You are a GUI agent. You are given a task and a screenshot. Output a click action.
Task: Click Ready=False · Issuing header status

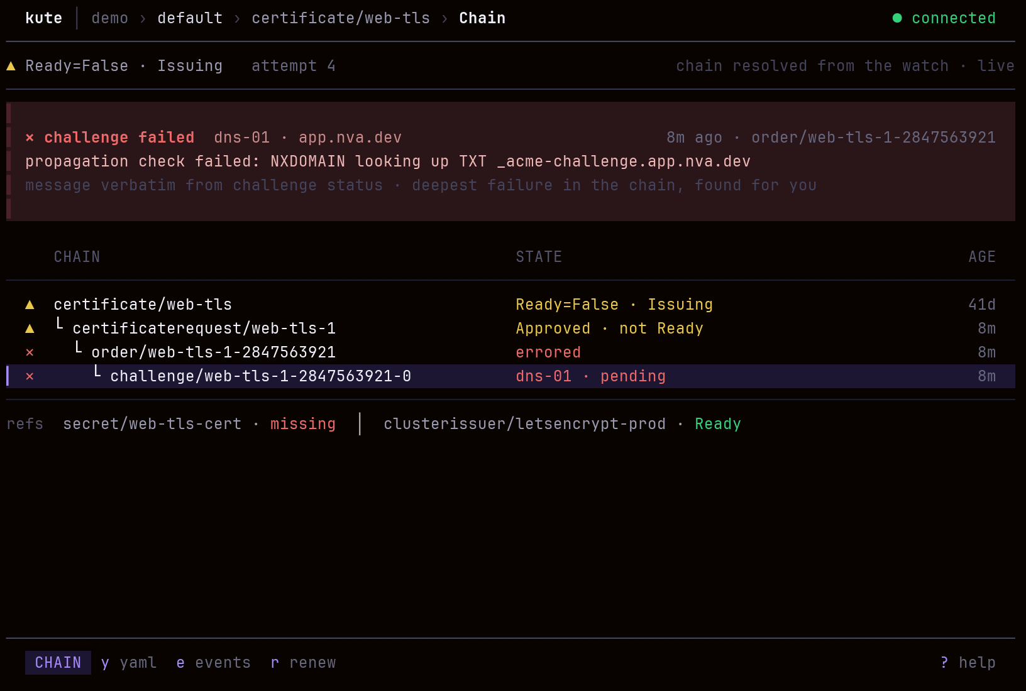click(x=124, y=66)
